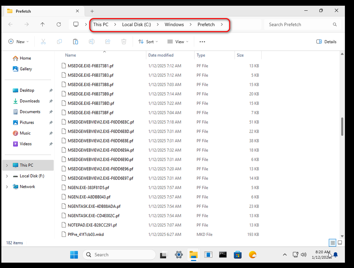Sort by Size column header
This screenshot has height=268, width=354.
point(248,55)
